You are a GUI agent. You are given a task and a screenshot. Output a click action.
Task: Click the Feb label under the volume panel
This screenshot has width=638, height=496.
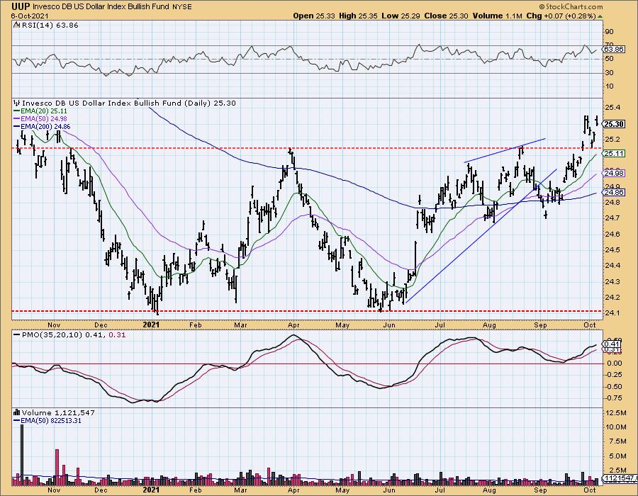196,490
